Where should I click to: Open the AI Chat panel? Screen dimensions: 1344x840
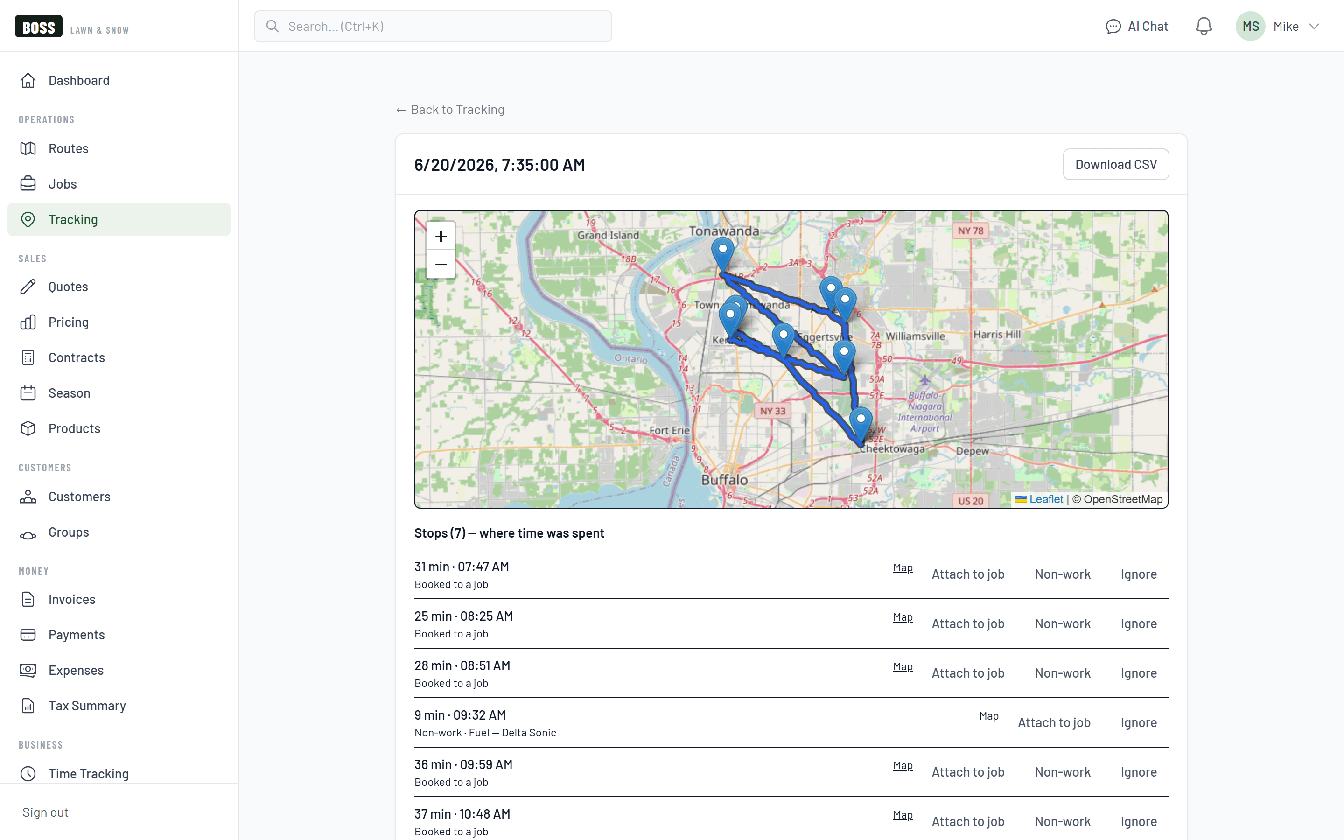pyautogui.click(x=1136, y=27)
